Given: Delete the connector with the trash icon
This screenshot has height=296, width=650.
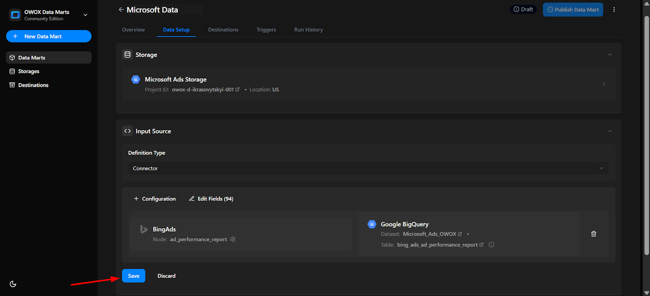Looking at the screenshot, I should tap(594, 234).
